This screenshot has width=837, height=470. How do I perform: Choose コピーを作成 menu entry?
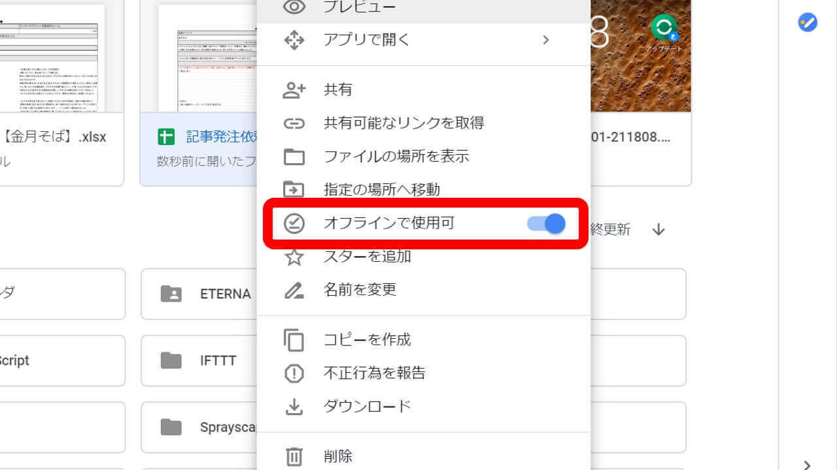(367, 340)
